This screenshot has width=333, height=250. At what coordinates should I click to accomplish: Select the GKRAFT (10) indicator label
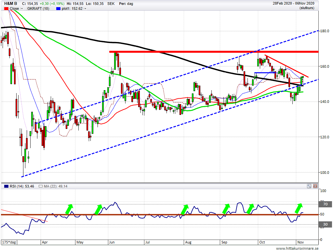pos(38,8)
